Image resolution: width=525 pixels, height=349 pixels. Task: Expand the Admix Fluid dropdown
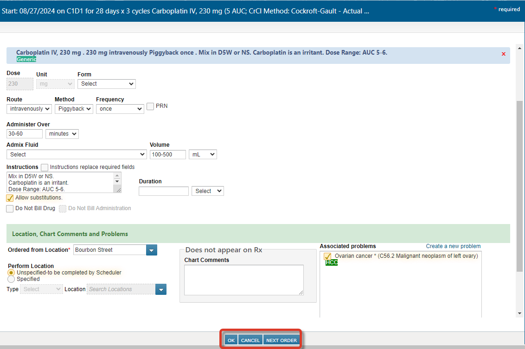click(77, 155)
